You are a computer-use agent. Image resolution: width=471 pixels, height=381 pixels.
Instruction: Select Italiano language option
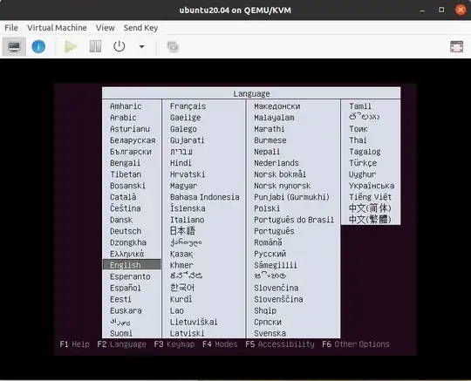188,220
